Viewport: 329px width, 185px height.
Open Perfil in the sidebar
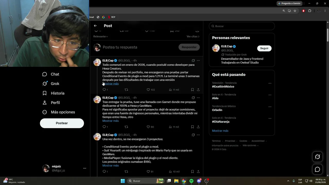coord(51,103)
